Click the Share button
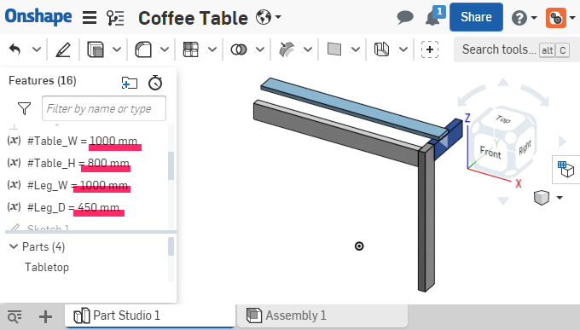Viewport: 580px width, 330px height. pyautogui.click(x=476, y=17)
